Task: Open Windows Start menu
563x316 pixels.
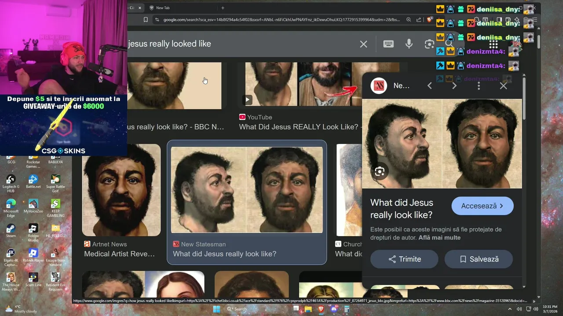Action: pyautogui.click(x=216, y=309)
